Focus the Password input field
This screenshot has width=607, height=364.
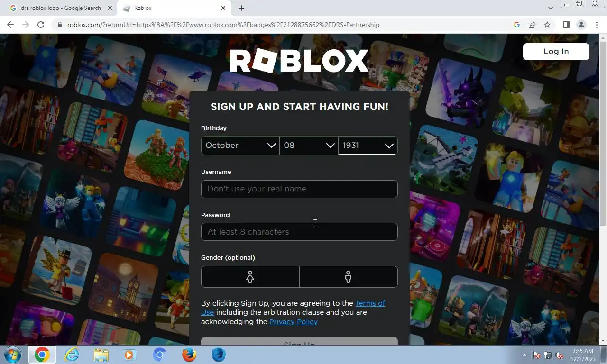point(299,232)
